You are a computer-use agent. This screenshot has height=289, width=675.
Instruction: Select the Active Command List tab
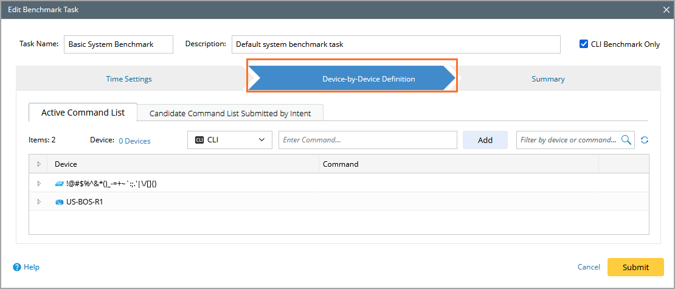pyautogui.click(x=83, y=113)
